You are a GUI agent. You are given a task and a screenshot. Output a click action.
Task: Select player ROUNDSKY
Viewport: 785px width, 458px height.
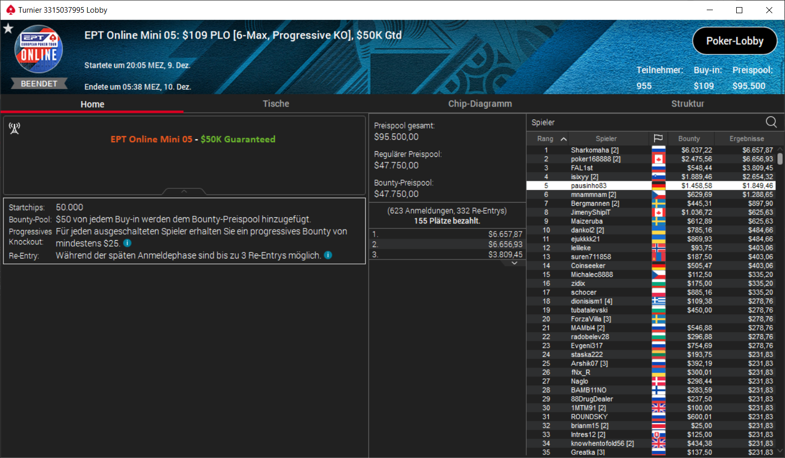pos(651,417)
